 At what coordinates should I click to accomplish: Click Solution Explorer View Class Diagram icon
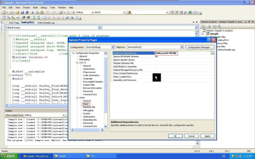(x=219, y=26)
